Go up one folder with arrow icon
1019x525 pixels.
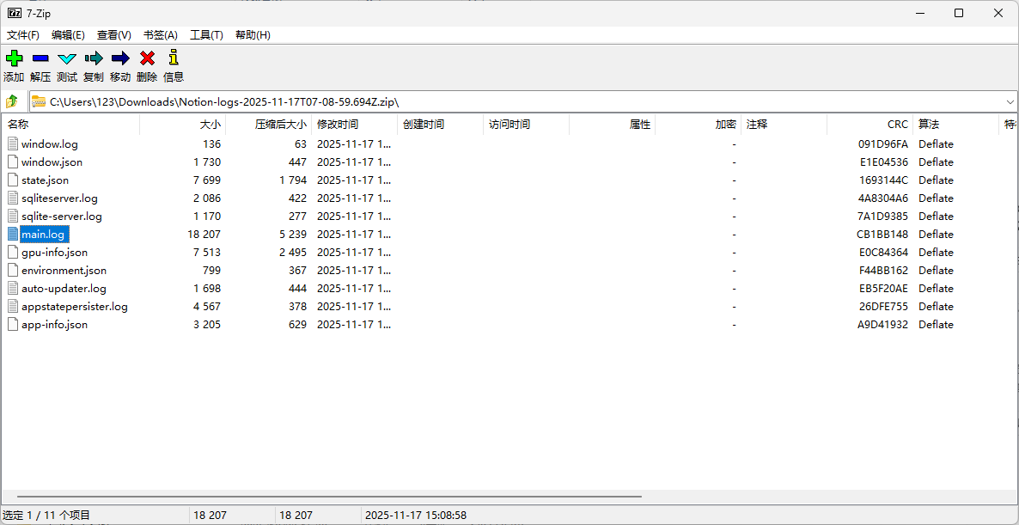tap(12, 101)
